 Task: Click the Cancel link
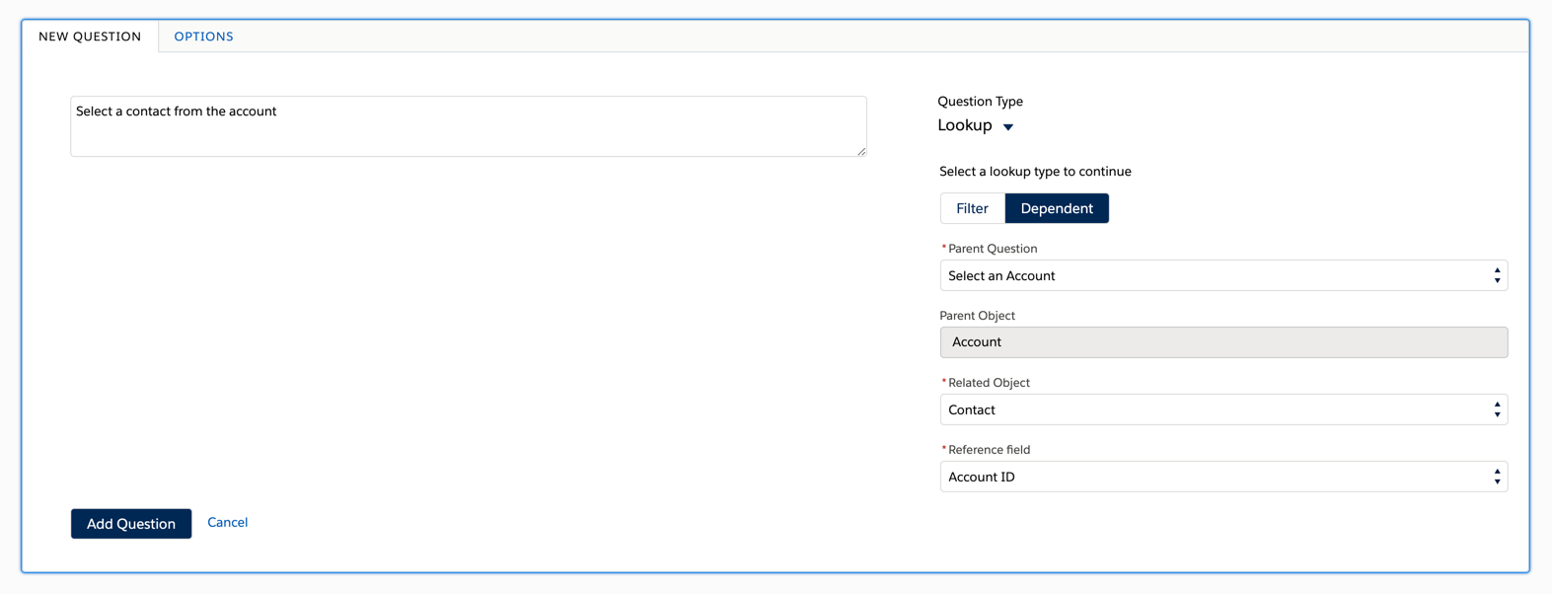[x=227, y=522]
